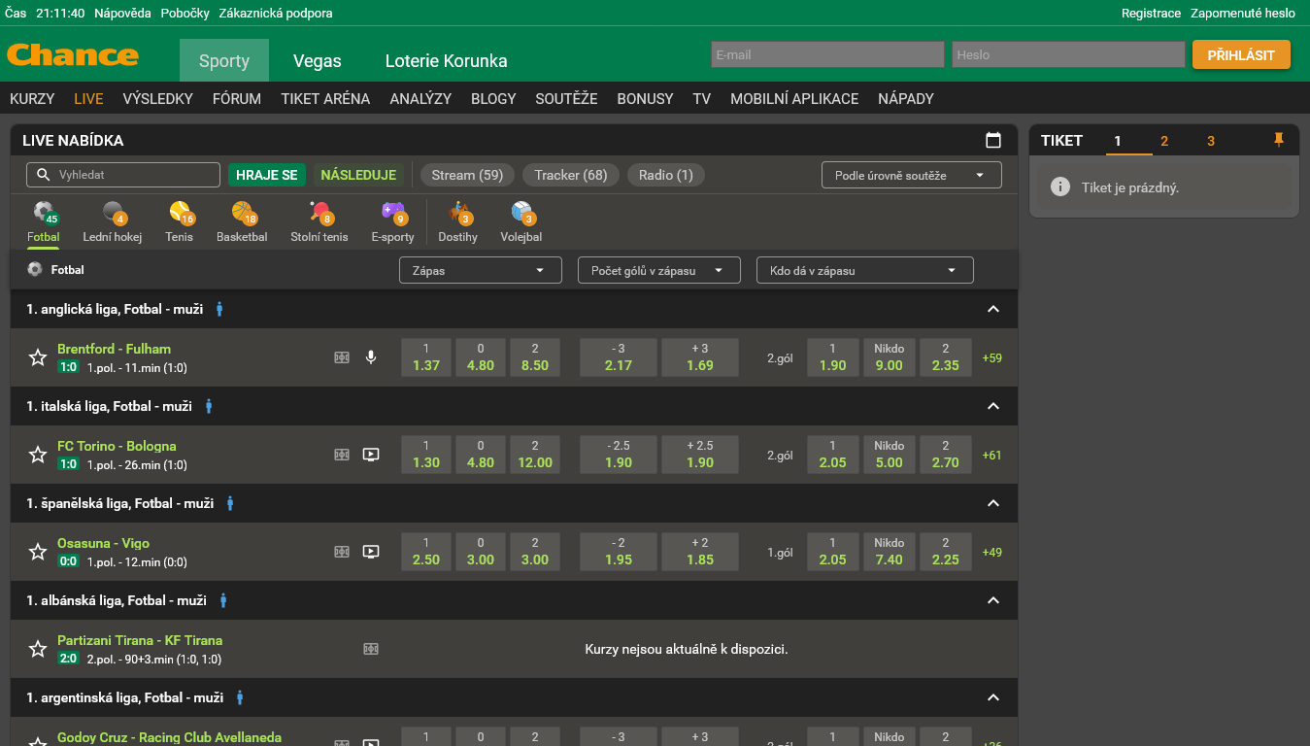The height and width of the screenshot is (746, 1310).
Task: Open the Kdo dá v zápasu dropdown
Action: point(865,270)
